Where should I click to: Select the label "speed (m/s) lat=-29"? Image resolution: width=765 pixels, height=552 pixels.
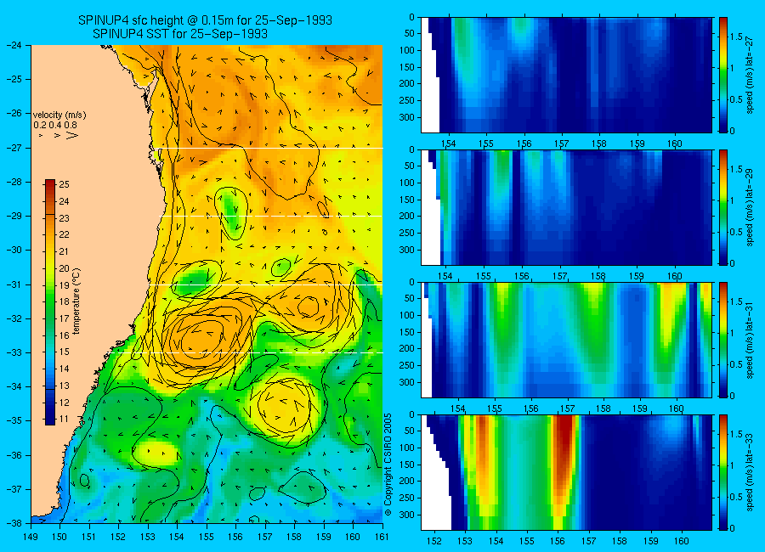tap(751, 207)
